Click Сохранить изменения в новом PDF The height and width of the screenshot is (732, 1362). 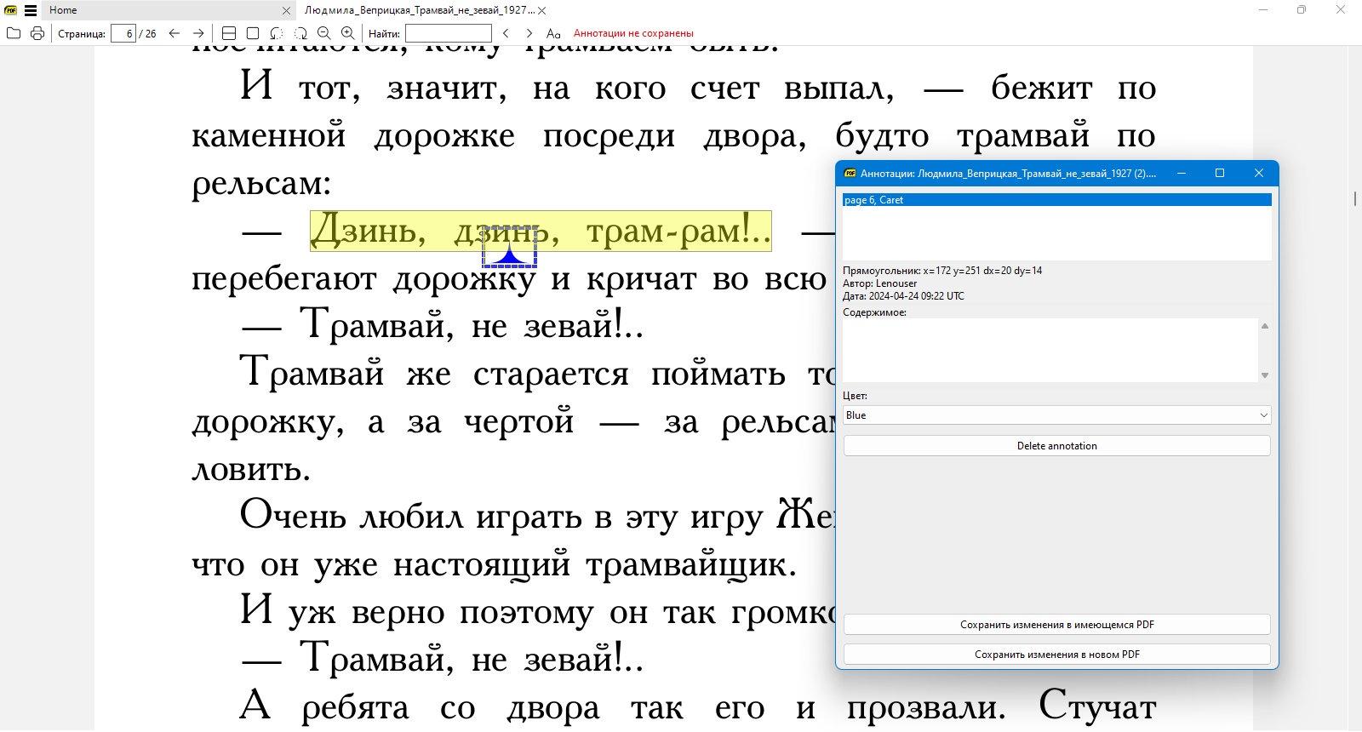pos(1056,655)
